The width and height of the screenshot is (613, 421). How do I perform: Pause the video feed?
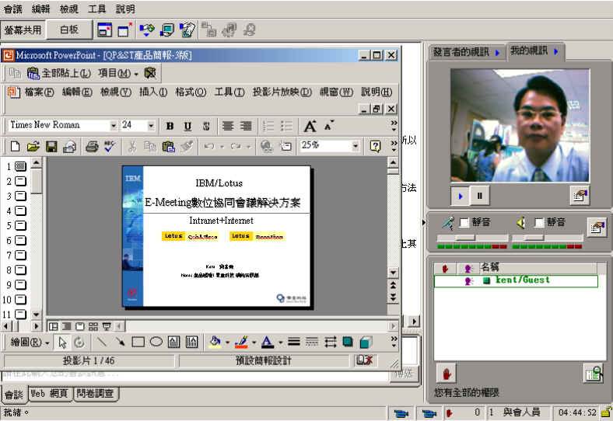click(x=480, y=196)
